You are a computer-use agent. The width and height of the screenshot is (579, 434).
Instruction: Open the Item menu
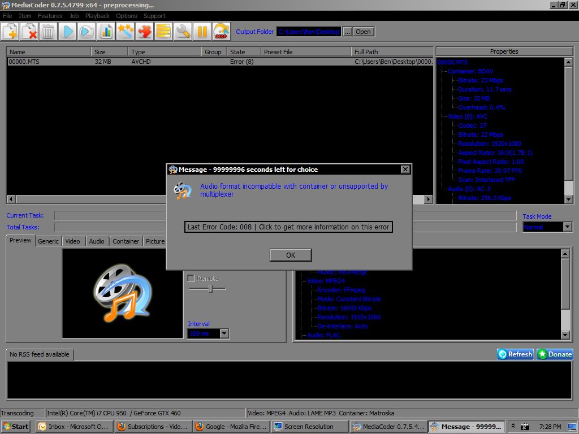(x=25, y=16)
